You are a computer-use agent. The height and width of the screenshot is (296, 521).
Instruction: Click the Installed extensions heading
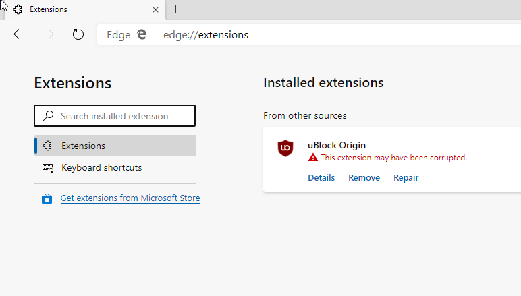pos(323,83)
